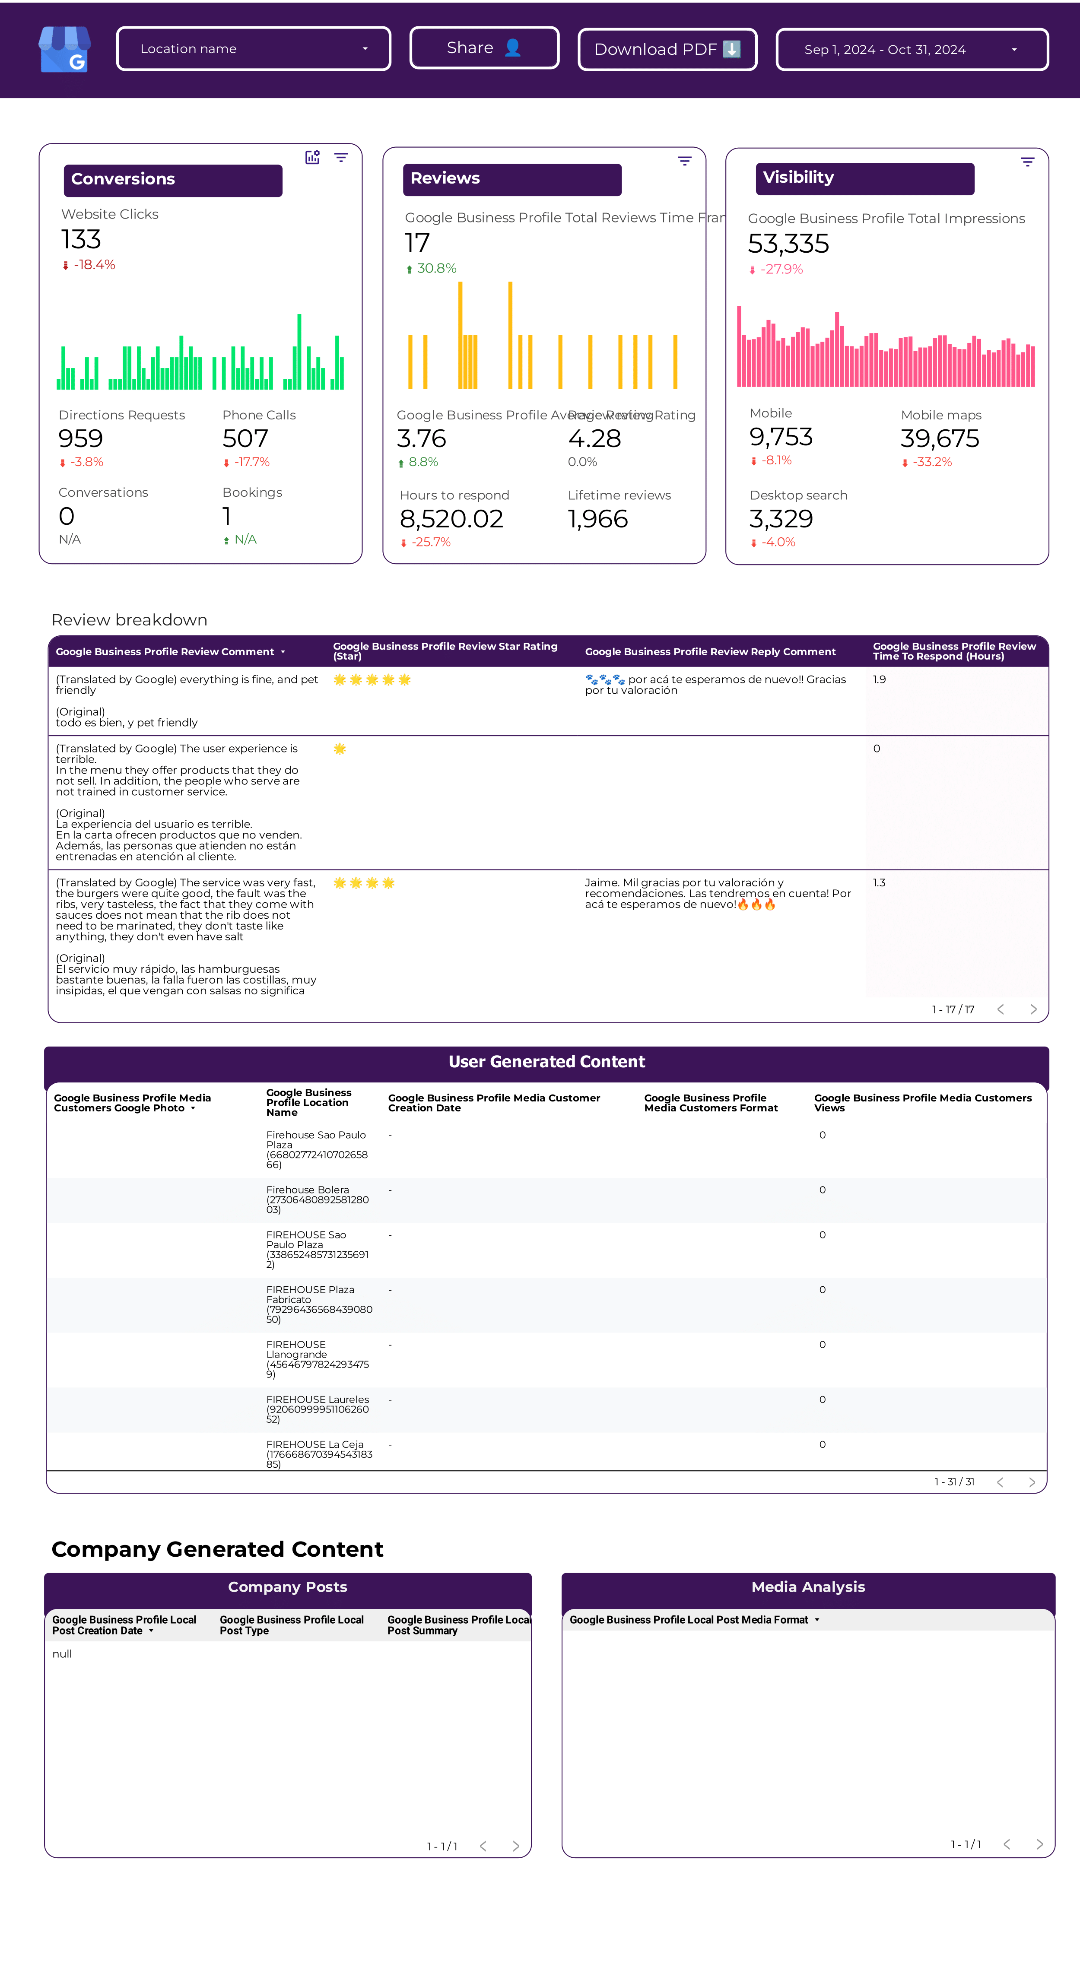Go to next page of User Generated Content
This screenshot has width=1080, height=1980.
tap(1032, 1482)
